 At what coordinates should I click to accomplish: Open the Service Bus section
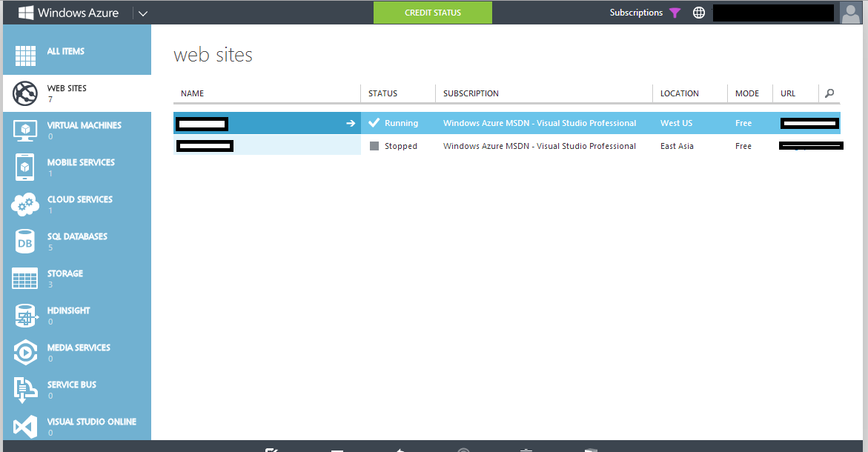[x=26, y=390]
